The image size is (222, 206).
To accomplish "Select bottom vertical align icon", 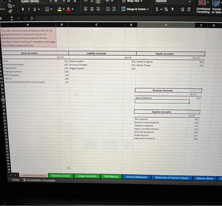I will click(x=98, y=1).
